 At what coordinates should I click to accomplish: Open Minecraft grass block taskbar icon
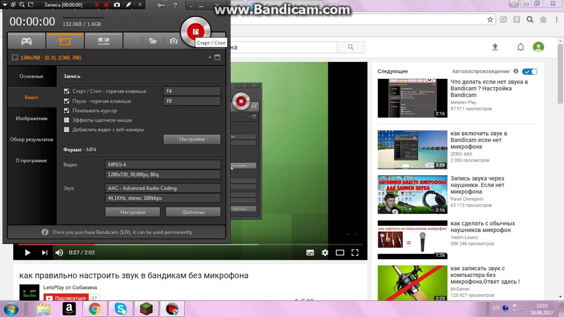[x=146, y=310]
